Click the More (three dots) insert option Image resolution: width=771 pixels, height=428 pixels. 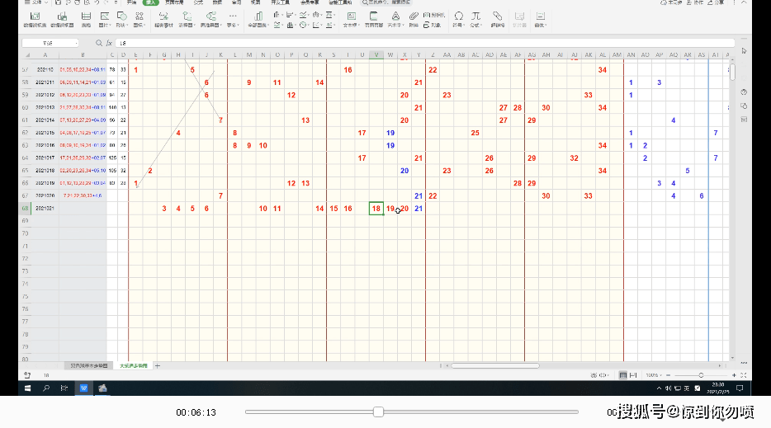pos(233,19)
